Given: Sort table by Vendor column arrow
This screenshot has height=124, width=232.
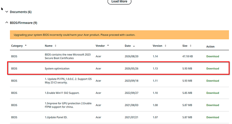Looking at the screenshot, I should pyautogui.click(x=108, y=46).
